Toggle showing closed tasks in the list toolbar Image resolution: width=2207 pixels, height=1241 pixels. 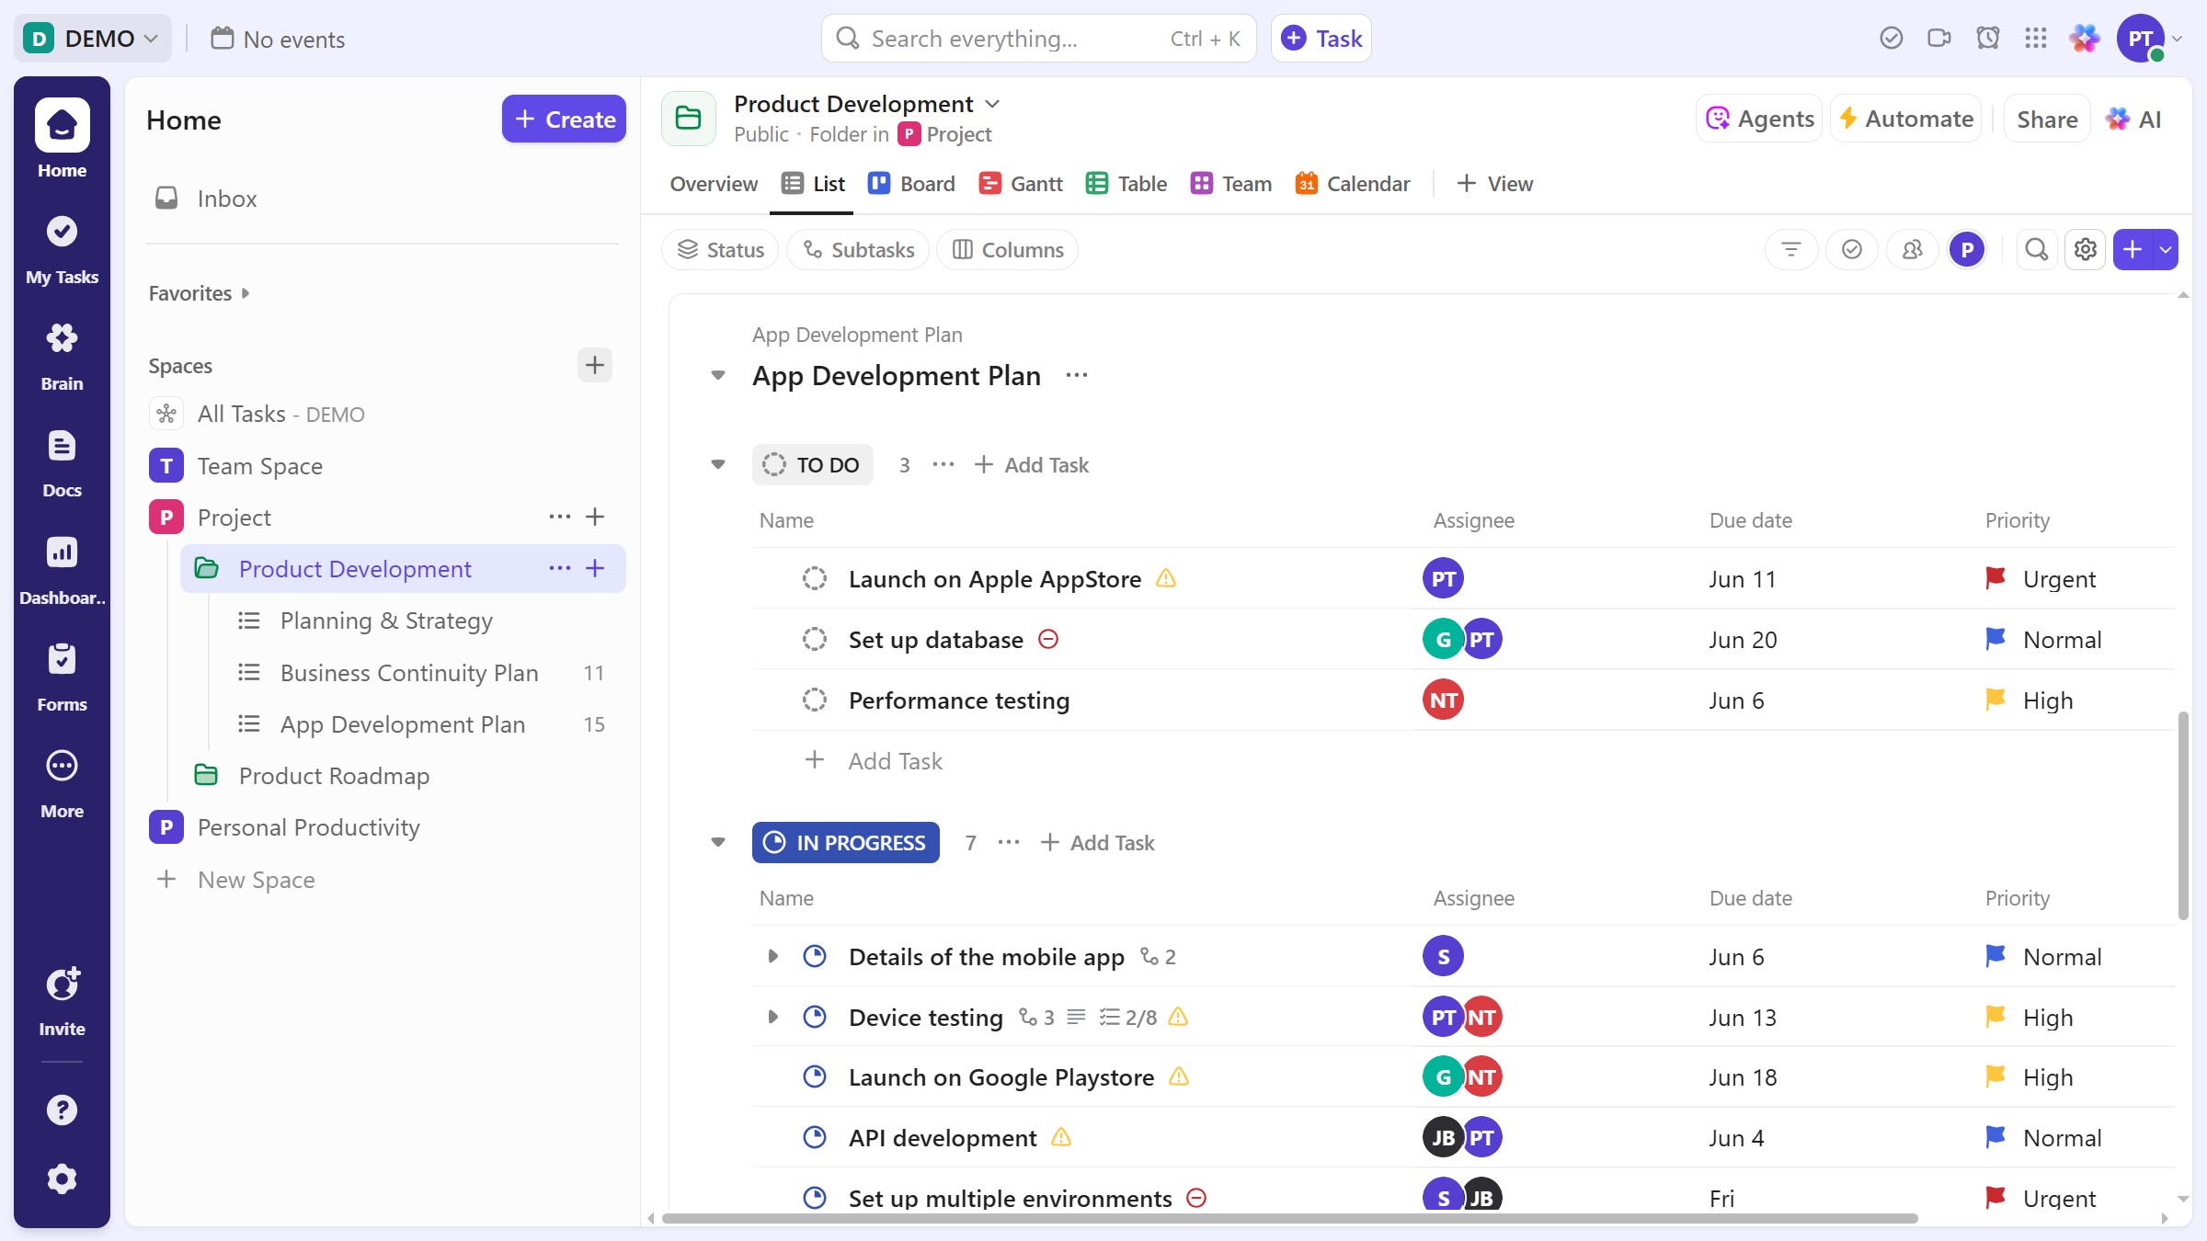tap(1852, 249)
